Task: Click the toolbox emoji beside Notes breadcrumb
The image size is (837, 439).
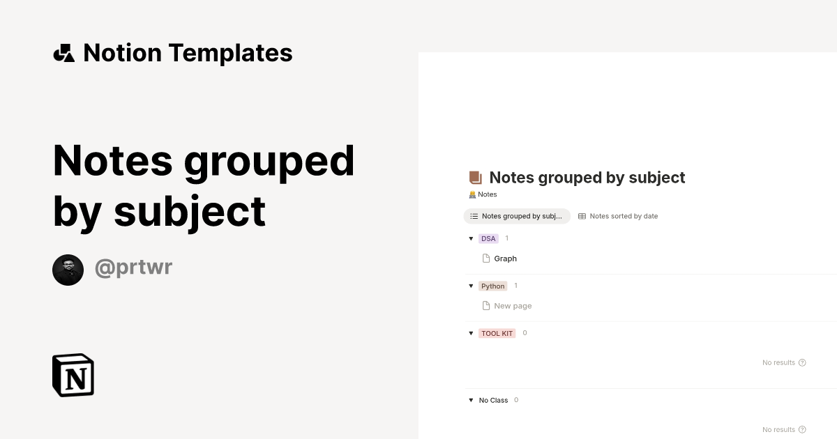Action: (x=472, y=194)
